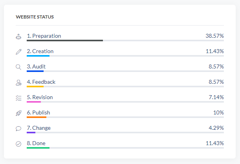240x164 pixels.
Task: Open the 8. Done status link
Action: [x=36, y=143]
